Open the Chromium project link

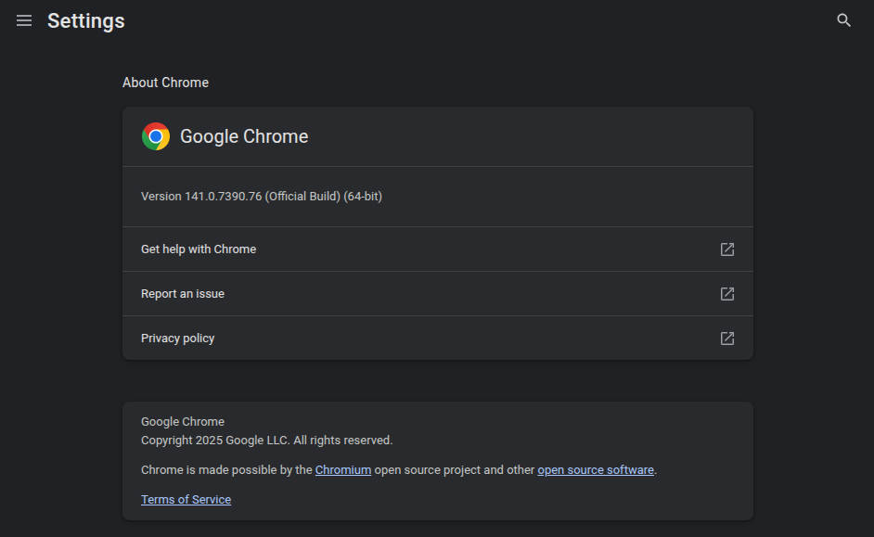point(343,470)
